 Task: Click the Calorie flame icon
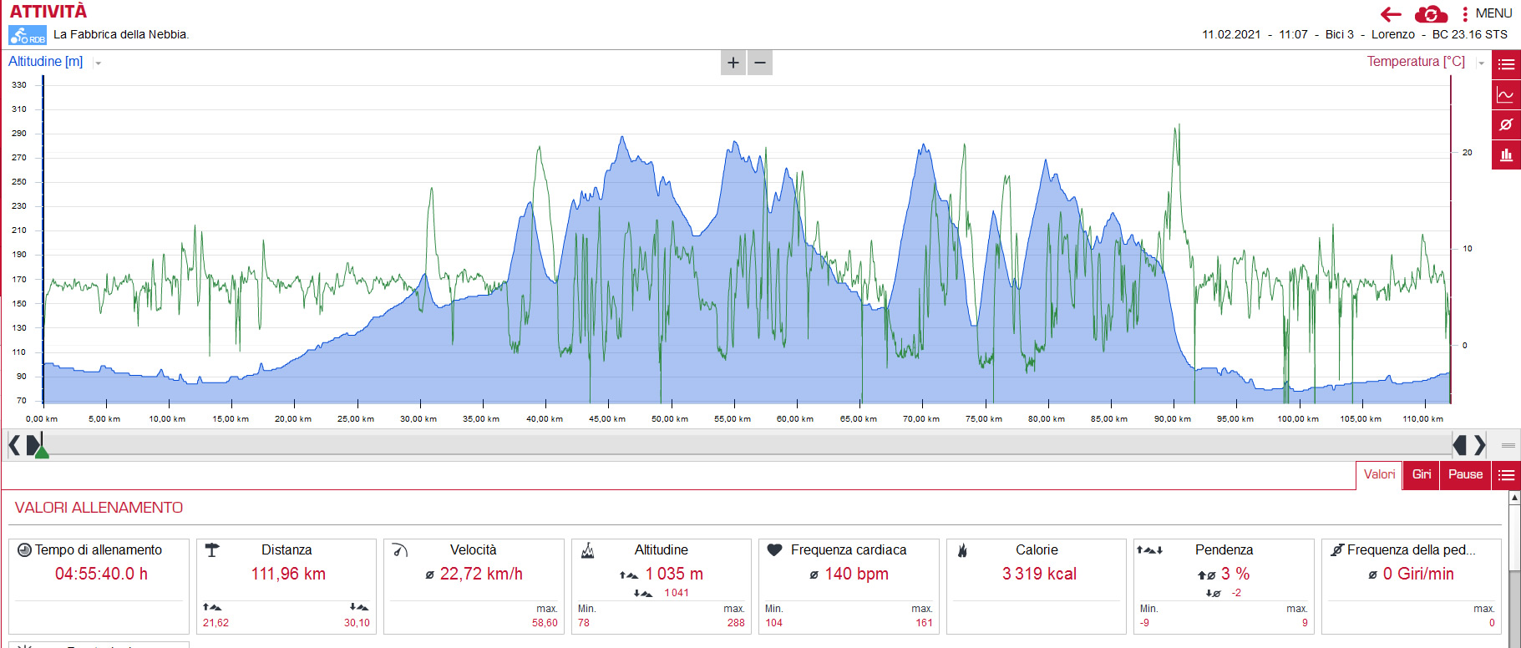point(962,549)
